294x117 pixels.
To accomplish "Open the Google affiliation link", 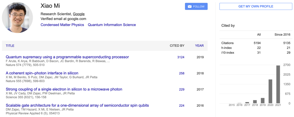I will coord(79,14).
